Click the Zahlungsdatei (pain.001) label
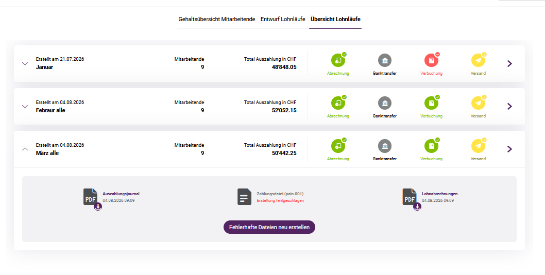Screen dimensions: 545x275 [x=280, y=194]
